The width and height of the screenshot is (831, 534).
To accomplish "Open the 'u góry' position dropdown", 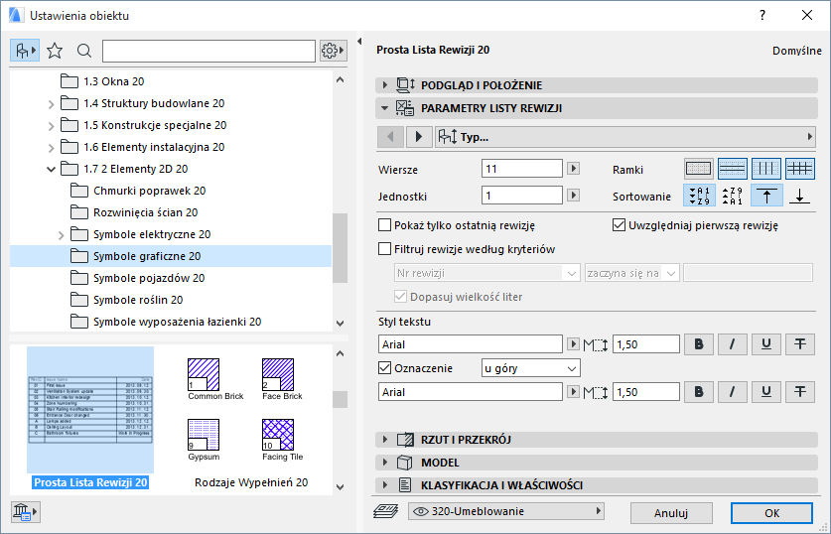I will click(x=529, y=368).
